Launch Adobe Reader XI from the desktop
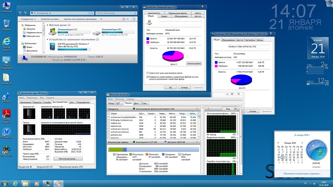 (7, 114)
